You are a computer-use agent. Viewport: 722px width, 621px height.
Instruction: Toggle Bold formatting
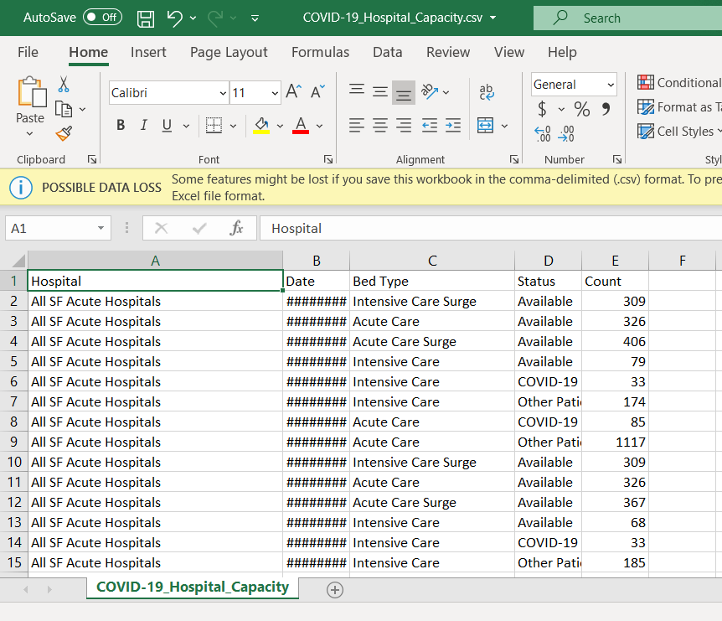coord(121,126)
